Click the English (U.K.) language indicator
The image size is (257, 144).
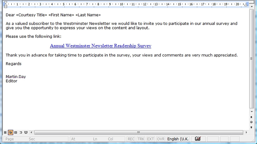[178, 139]
